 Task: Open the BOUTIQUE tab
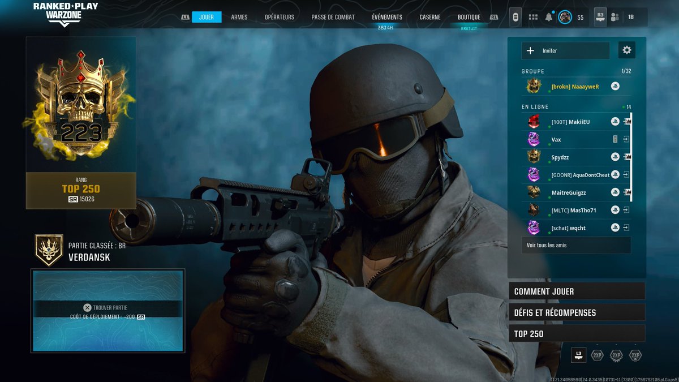[x=469, y=17]
